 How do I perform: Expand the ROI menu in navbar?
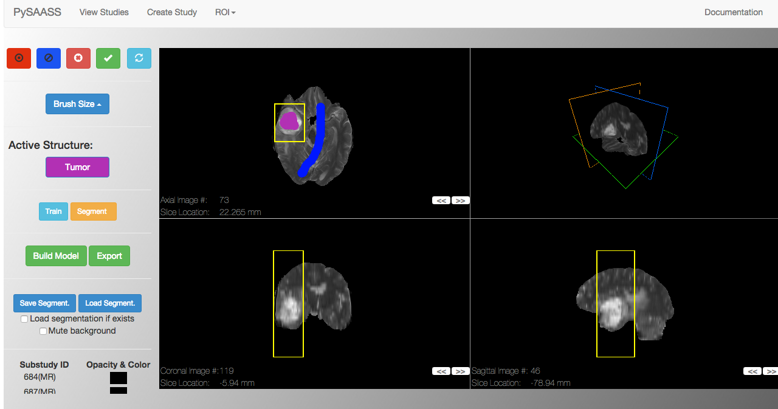pyautogui.click(x=225, y=12)
